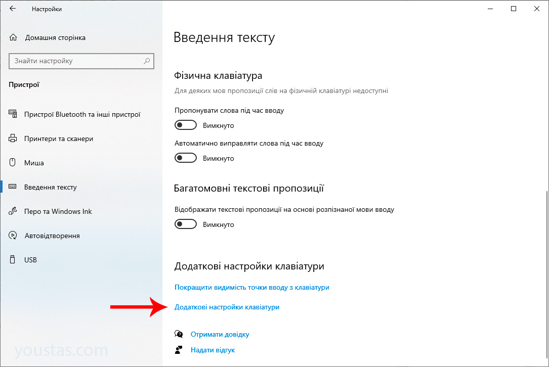Click the search magnifier icon

point(147,61)
